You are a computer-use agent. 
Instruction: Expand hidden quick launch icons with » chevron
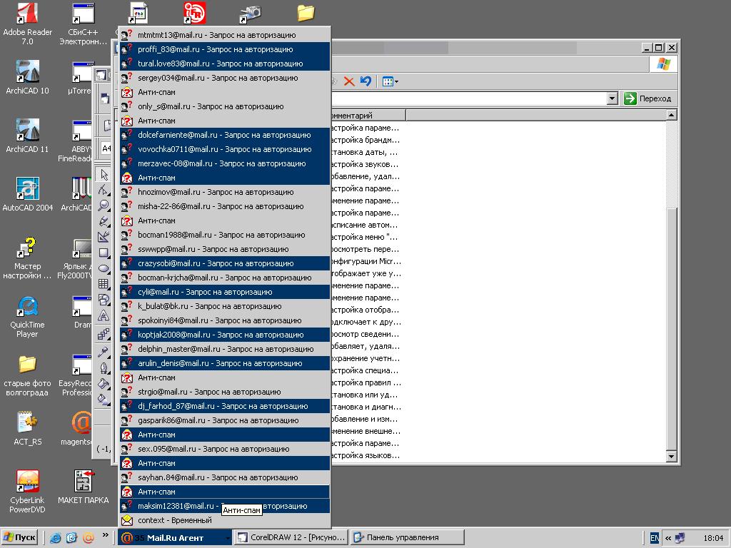point(106,535)
